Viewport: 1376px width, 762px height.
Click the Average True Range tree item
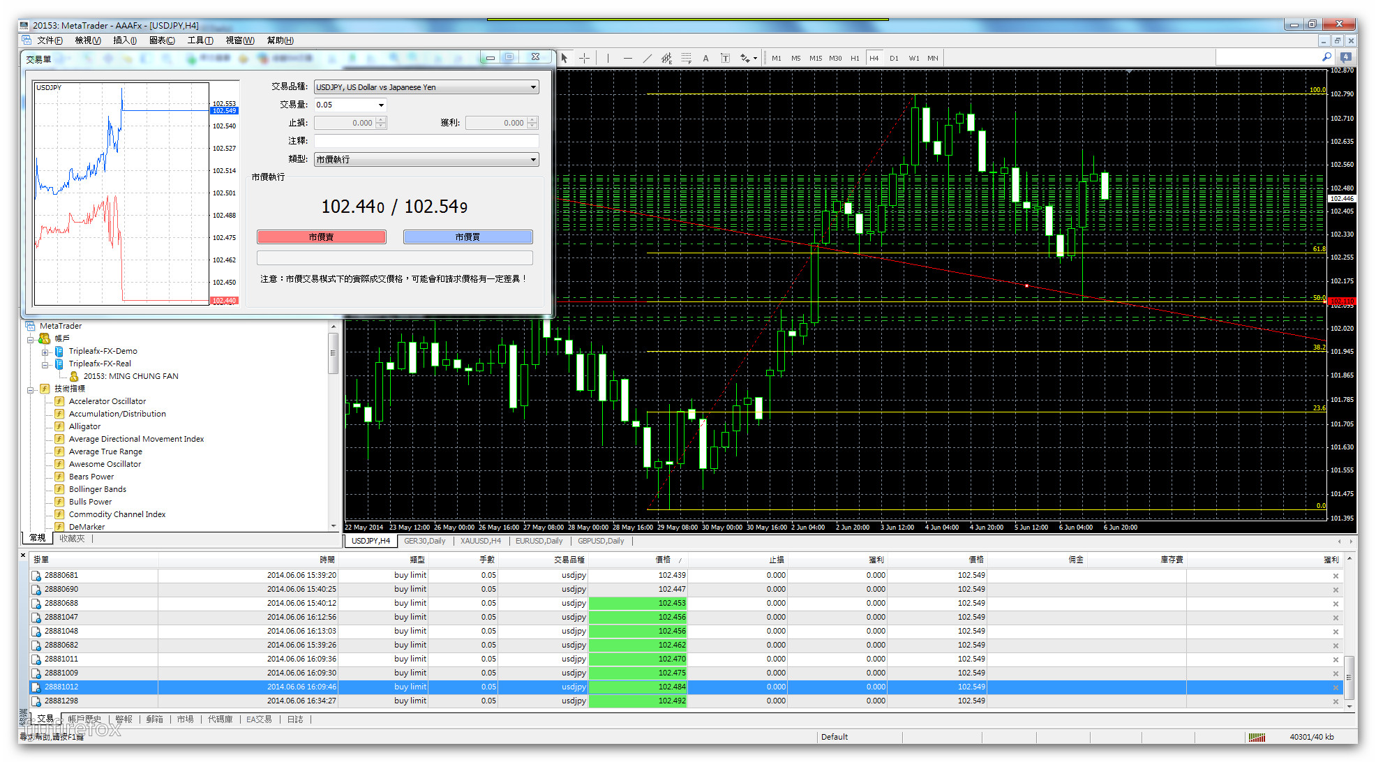click(x=105, y=451)
